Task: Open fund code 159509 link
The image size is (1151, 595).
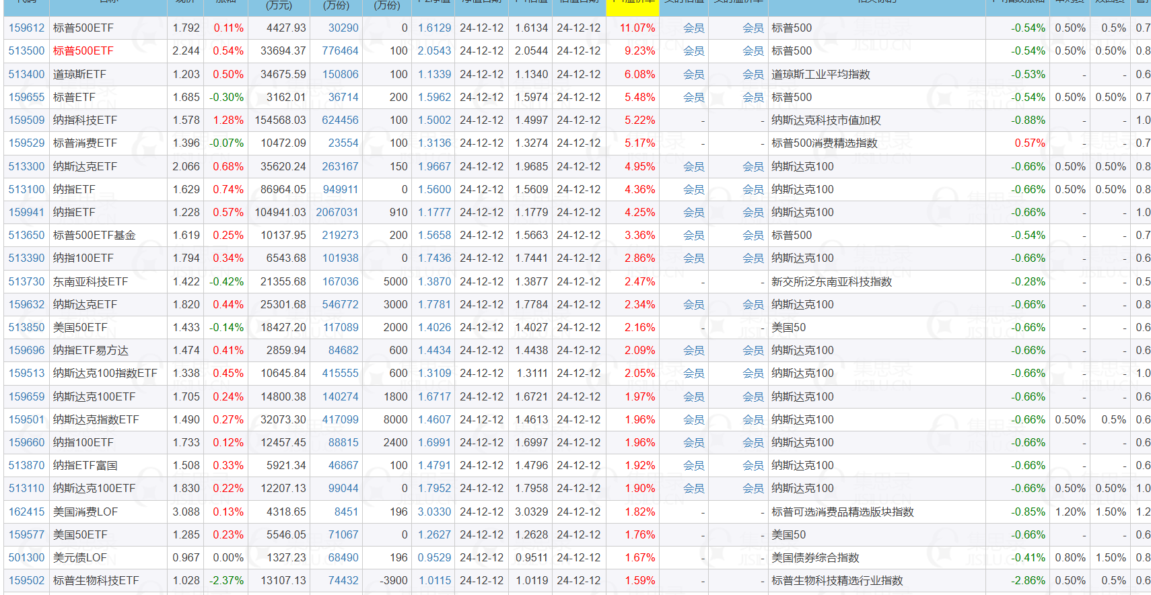Action: tap(26, 120)
